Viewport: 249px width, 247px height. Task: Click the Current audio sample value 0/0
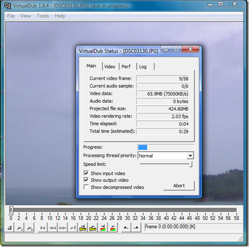pos(163,86)
